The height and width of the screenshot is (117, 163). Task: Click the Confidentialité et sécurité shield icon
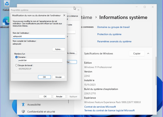point(23,111)
